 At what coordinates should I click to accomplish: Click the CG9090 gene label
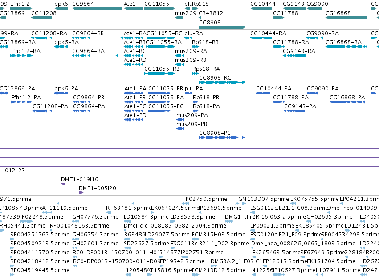318,4
